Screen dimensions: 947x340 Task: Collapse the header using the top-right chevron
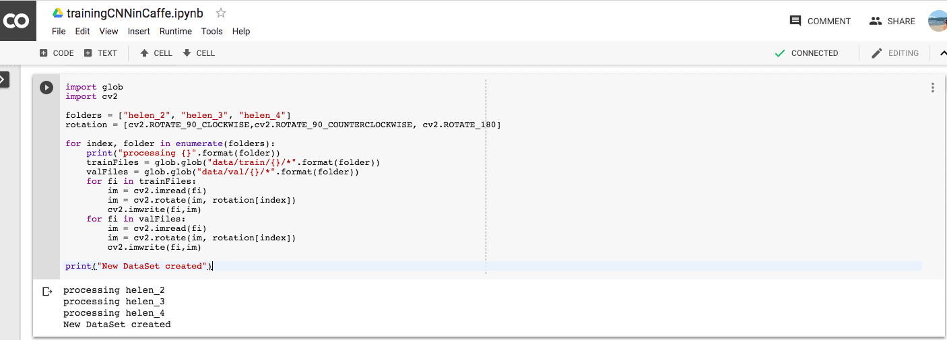coord(942,53)
